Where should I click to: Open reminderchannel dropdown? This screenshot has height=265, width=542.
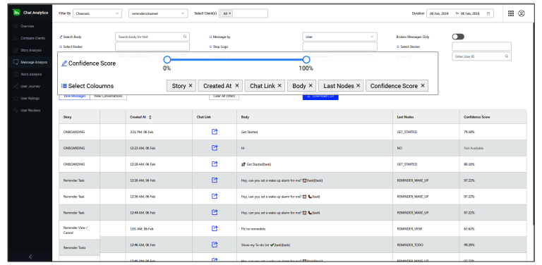[x=158, y=13]
